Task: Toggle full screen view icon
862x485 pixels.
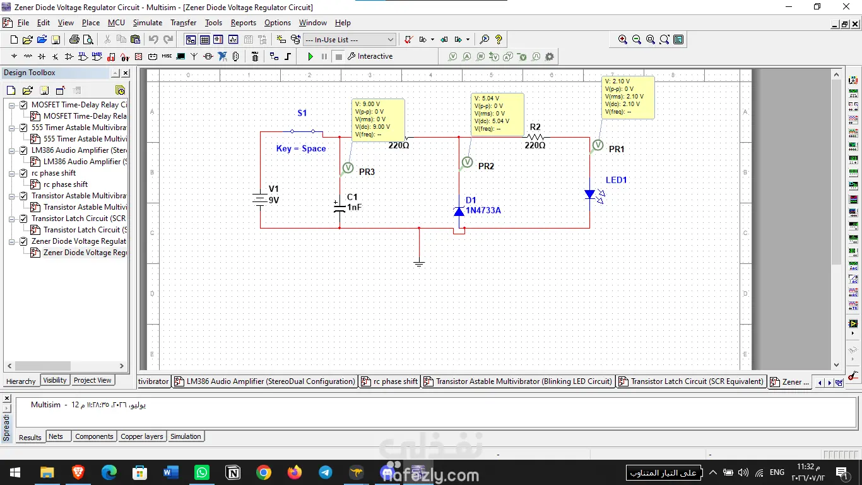Action: 678,39
